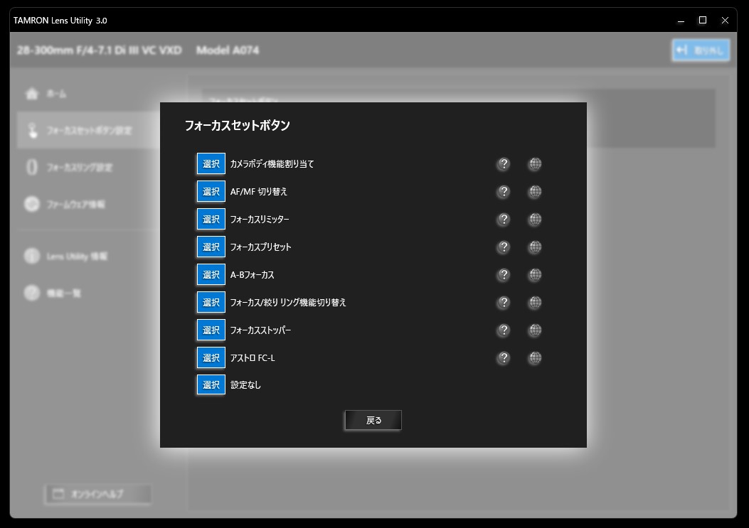Click globe icon next to アストロ FC-L
The image size is (749, 528).
pos(535,358)
